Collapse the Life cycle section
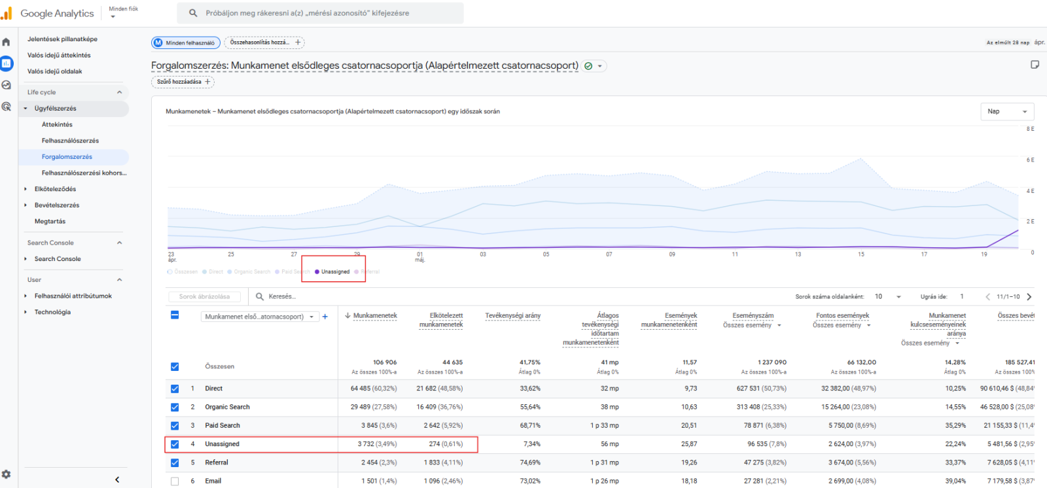The width and height of the screenshot is (1047, 488). (120, 92)
